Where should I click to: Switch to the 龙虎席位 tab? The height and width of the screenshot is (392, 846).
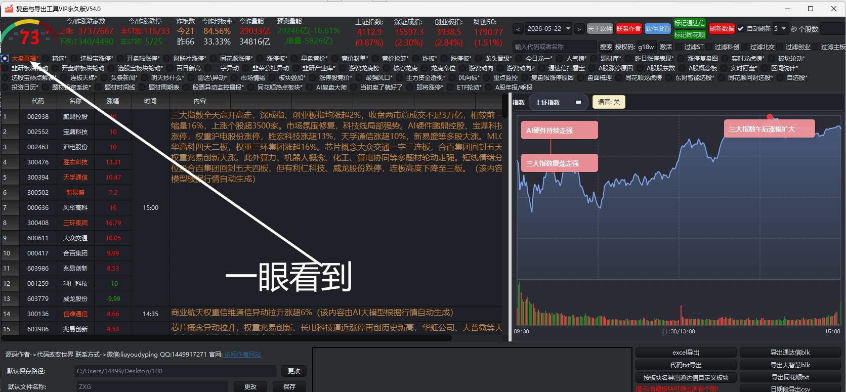coord(443,68)
